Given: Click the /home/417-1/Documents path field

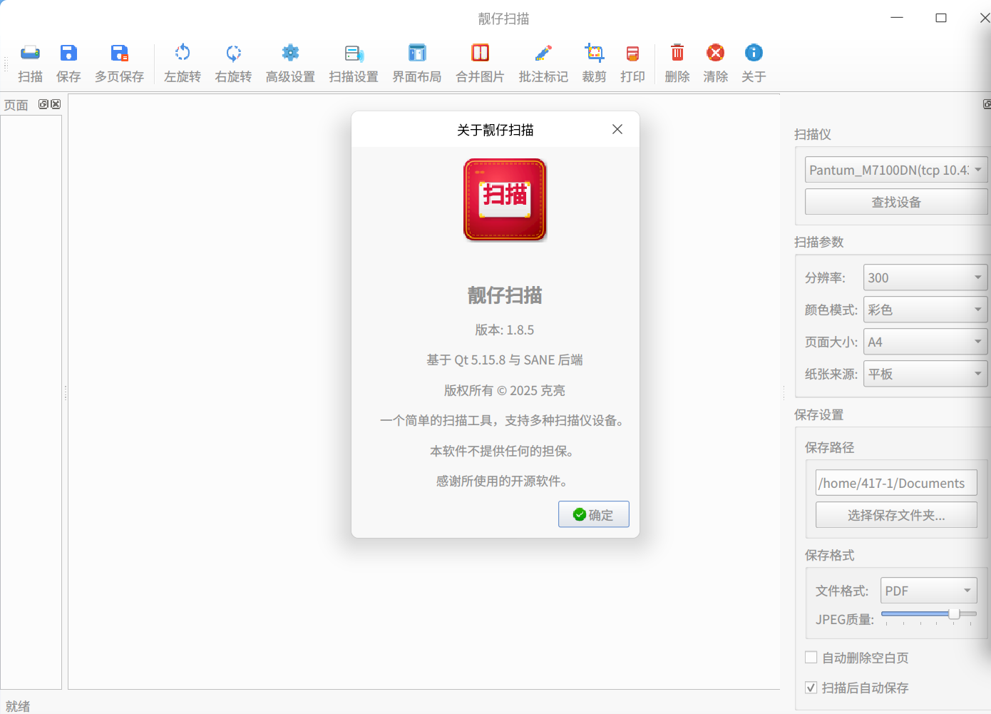Looking at the screenshot, I should (x=896, y=483).
